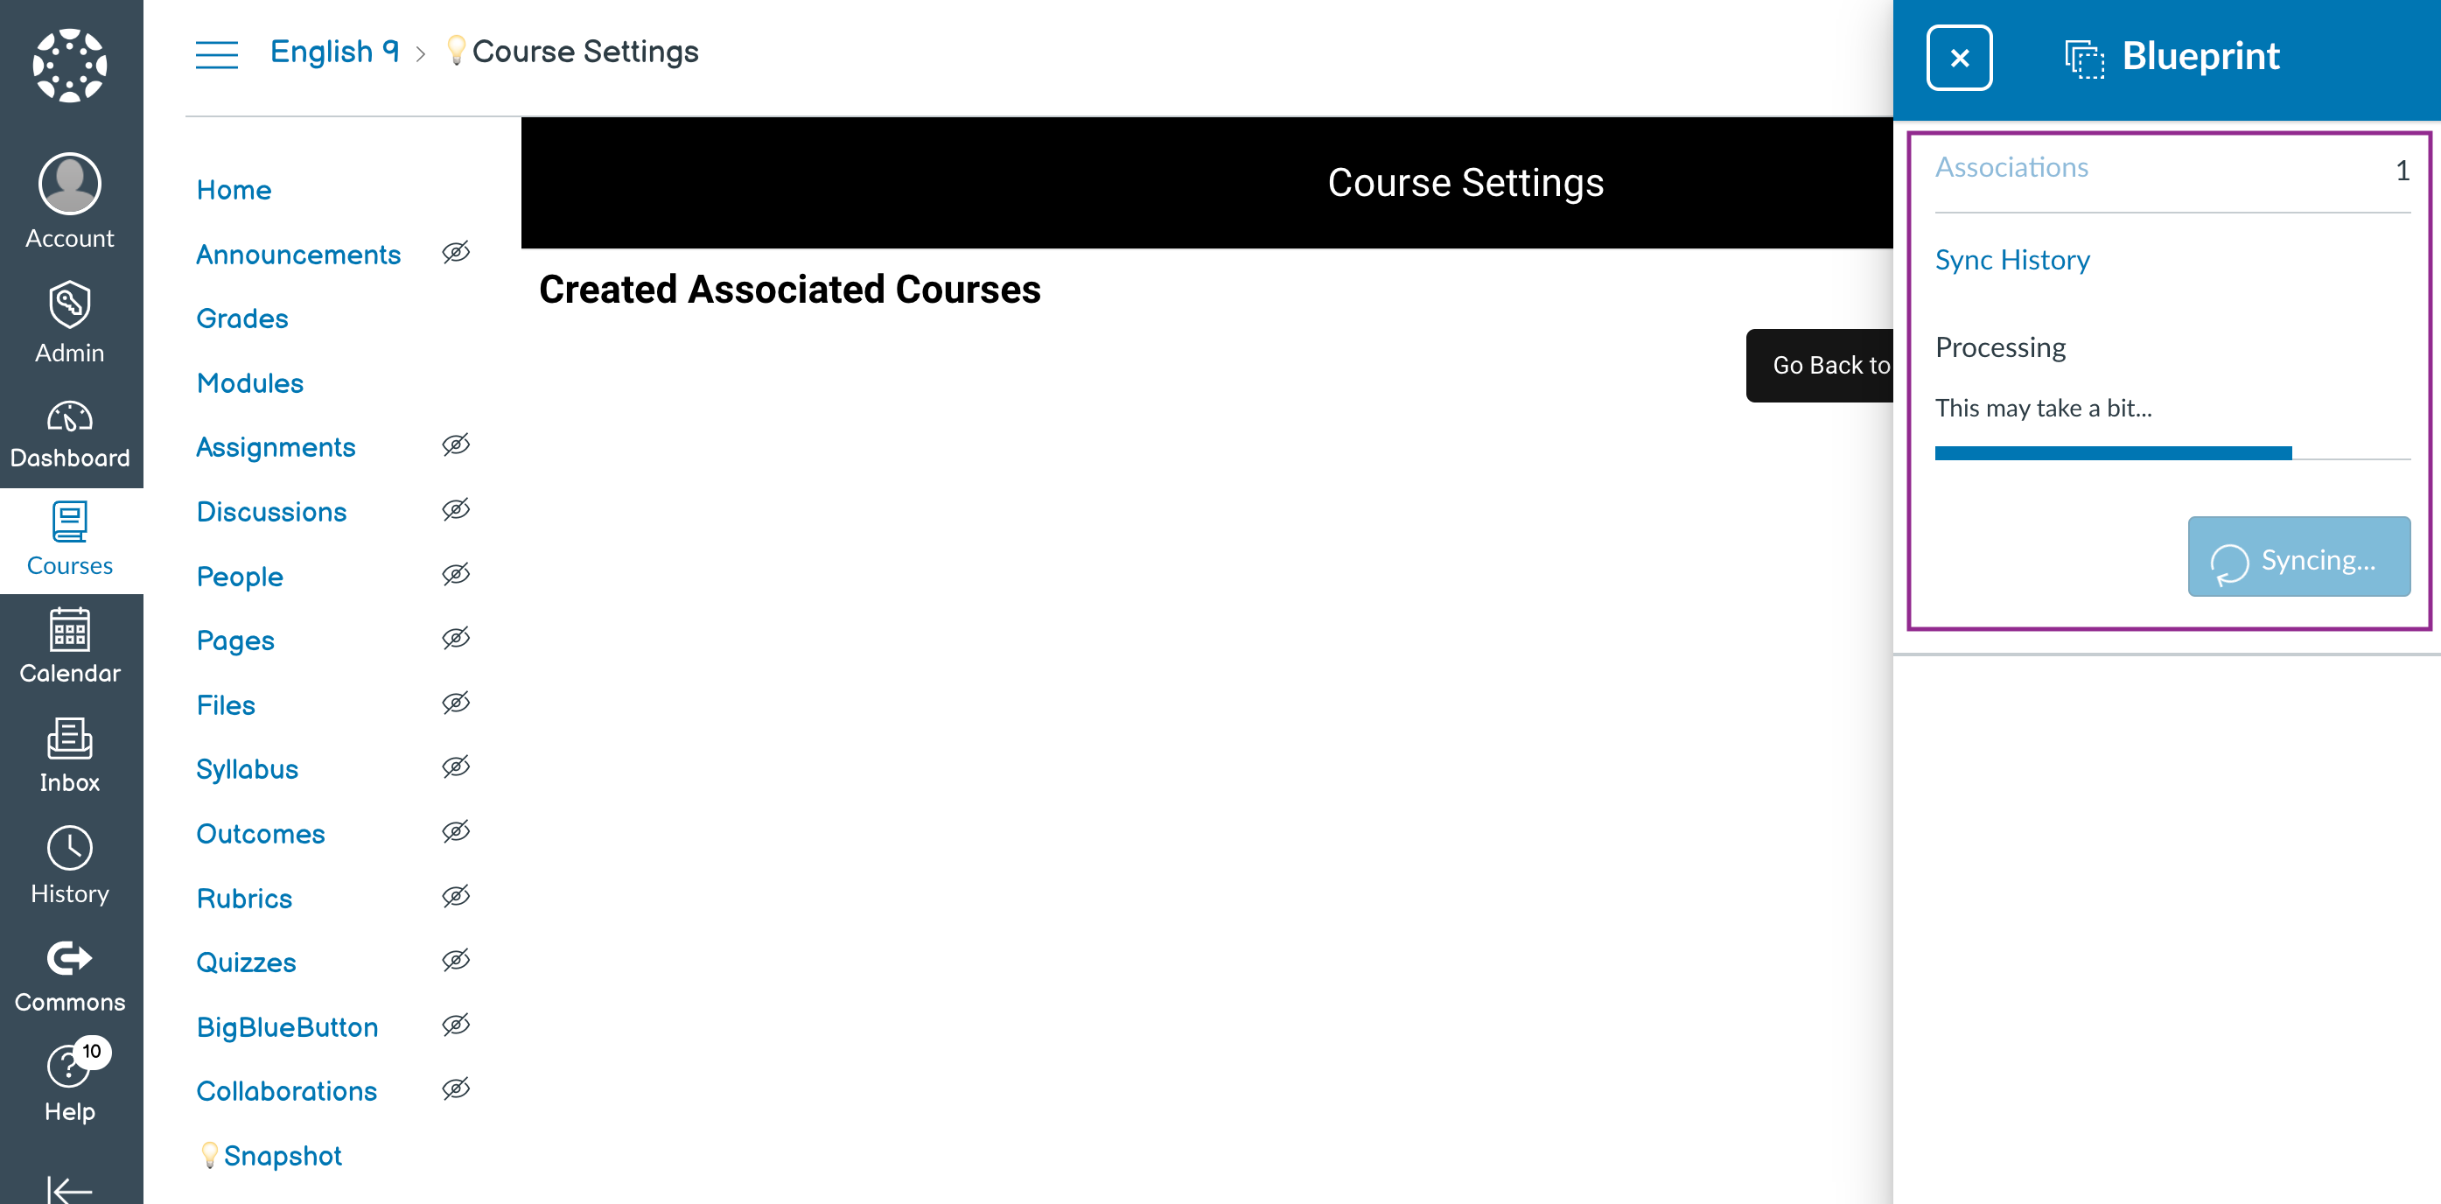Open the History clock icon
This screenshot has height=1204, width=2441.
69,849
